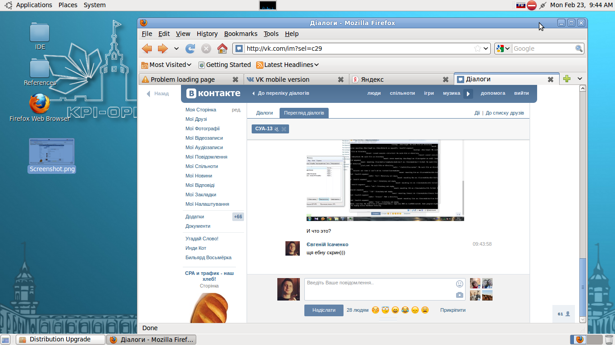Open a new tab with plus icon
This screenshot has height=345, width=615.
click(x=567, y=79)
